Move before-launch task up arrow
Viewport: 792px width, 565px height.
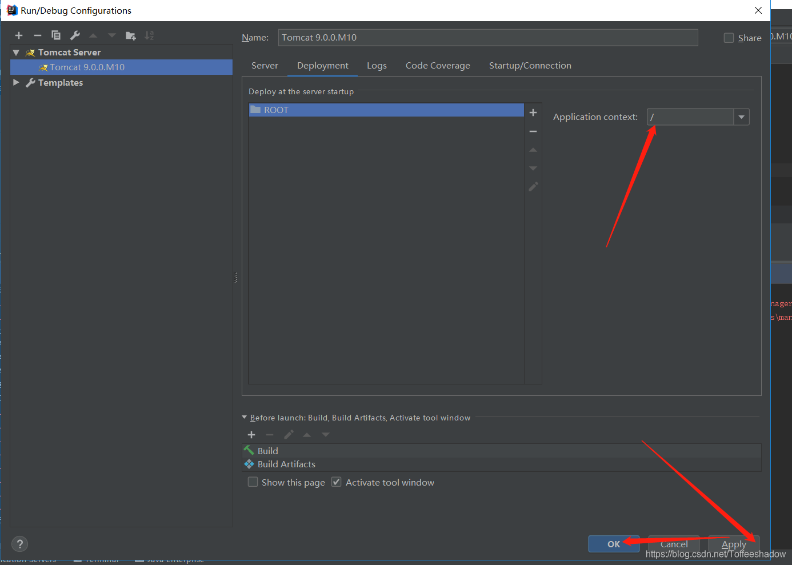(x=307, y=435)
